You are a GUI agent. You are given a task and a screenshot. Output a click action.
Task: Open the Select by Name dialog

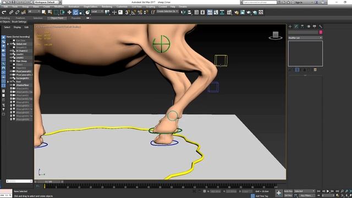[50, 12]
